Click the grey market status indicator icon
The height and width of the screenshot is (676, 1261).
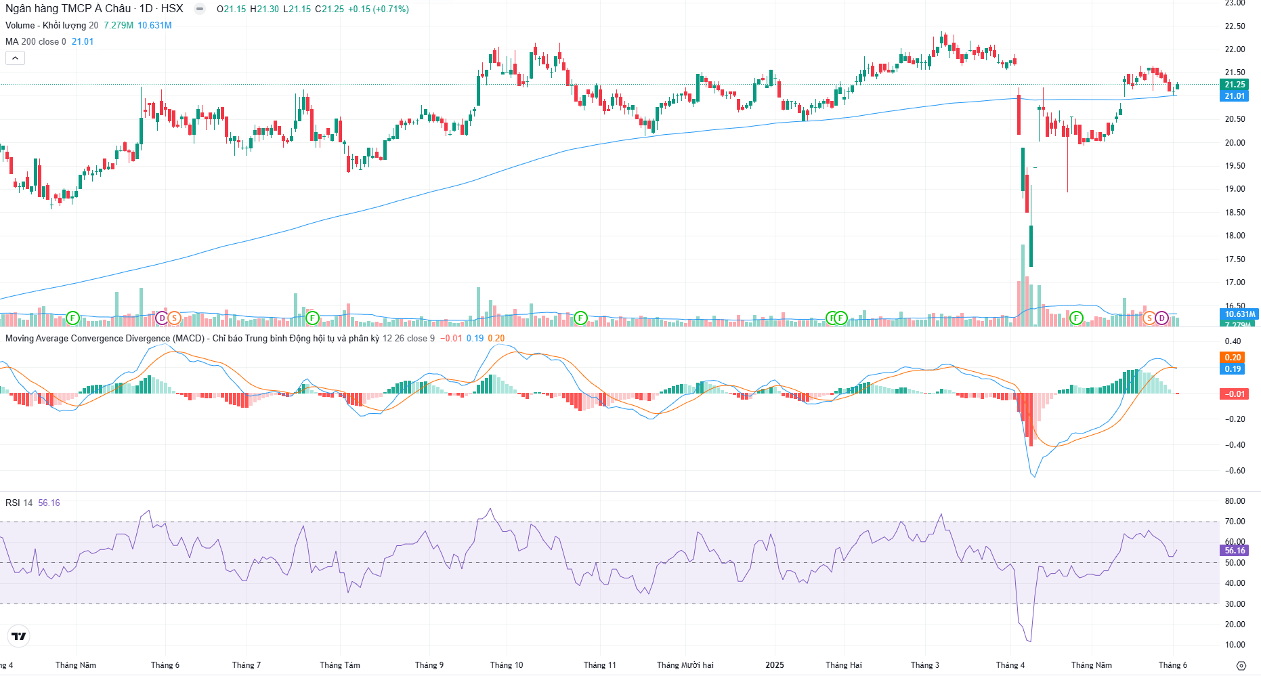[x=200, y=9]
